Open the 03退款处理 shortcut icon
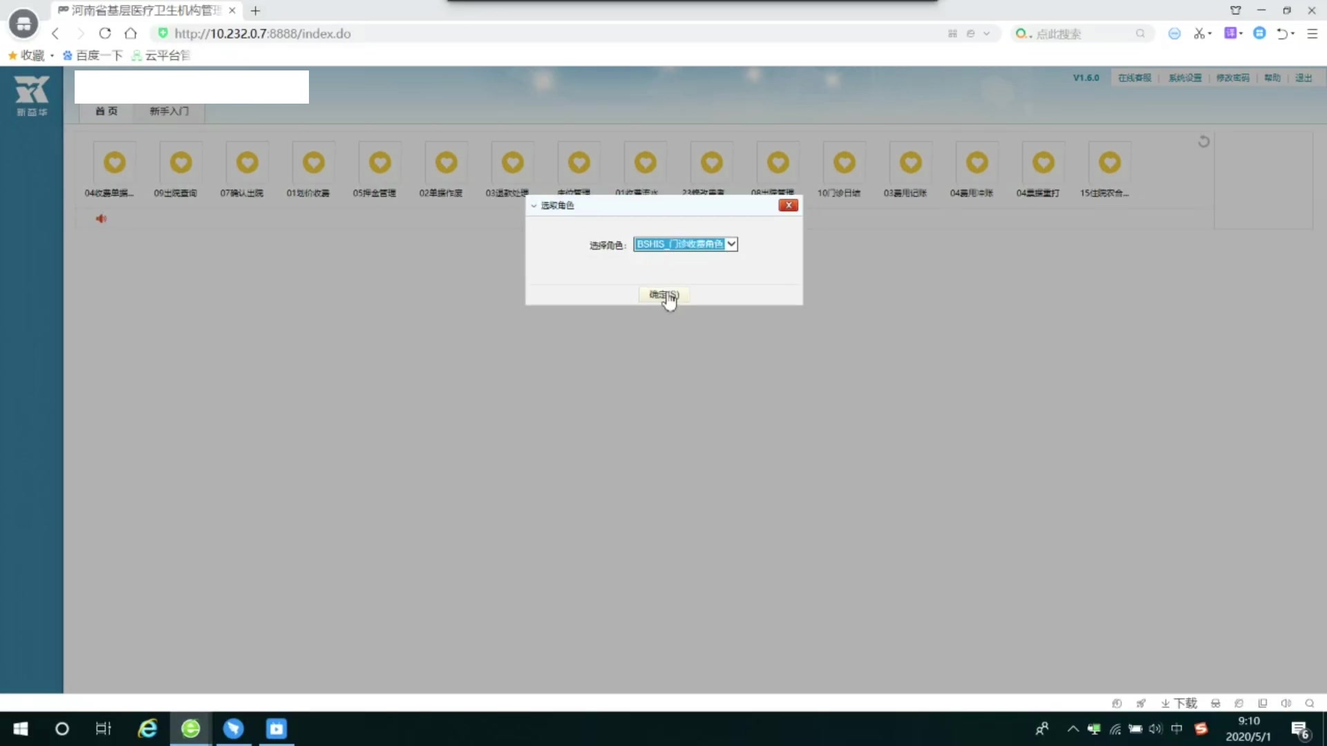Screen dimensions: 1327x746 click(513, 163)
